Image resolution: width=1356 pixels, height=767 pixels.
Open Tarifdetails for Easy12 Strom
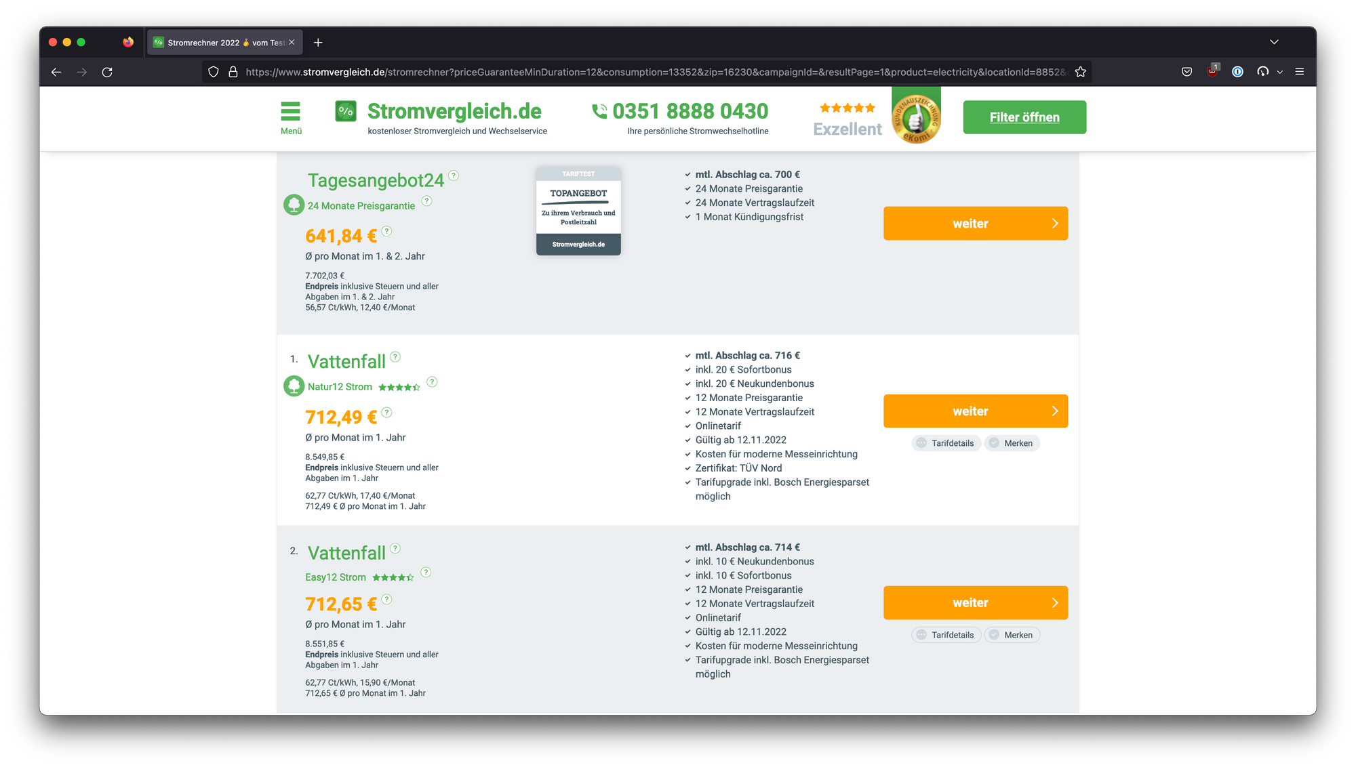pos(946,635)
